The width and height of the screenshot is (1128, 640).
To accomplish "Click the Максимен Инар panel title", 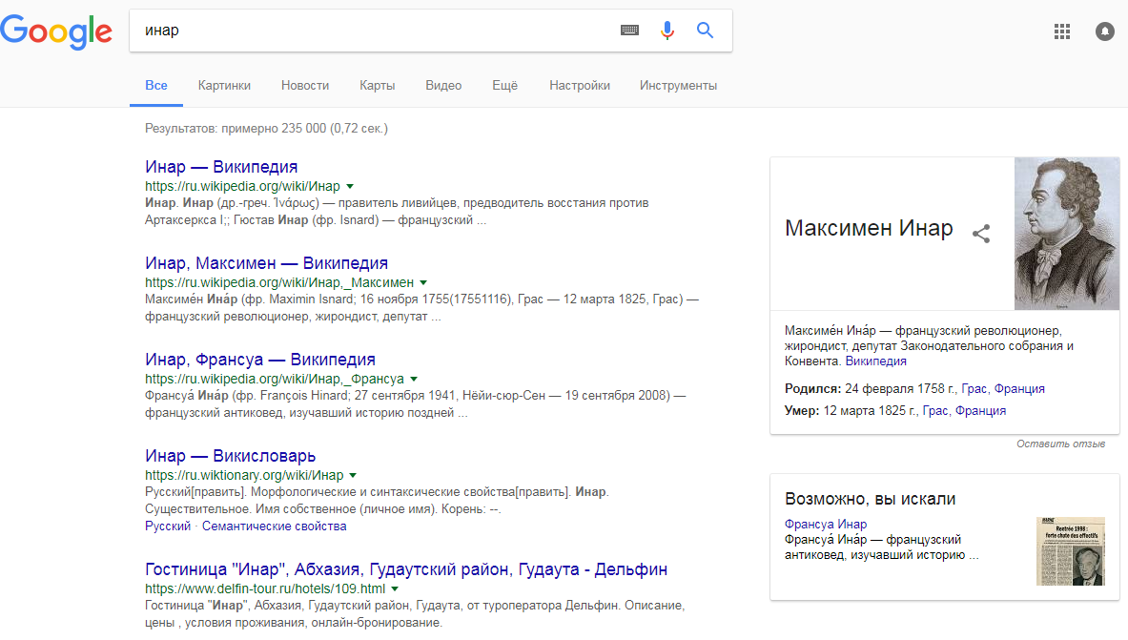I will pos(869,228).
